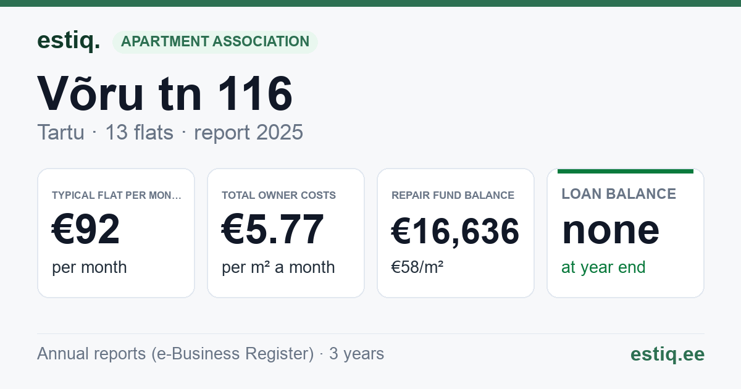
Task: Click the 'per m² a month' caption
Action: pyautogui.click(x=278, y=267)
